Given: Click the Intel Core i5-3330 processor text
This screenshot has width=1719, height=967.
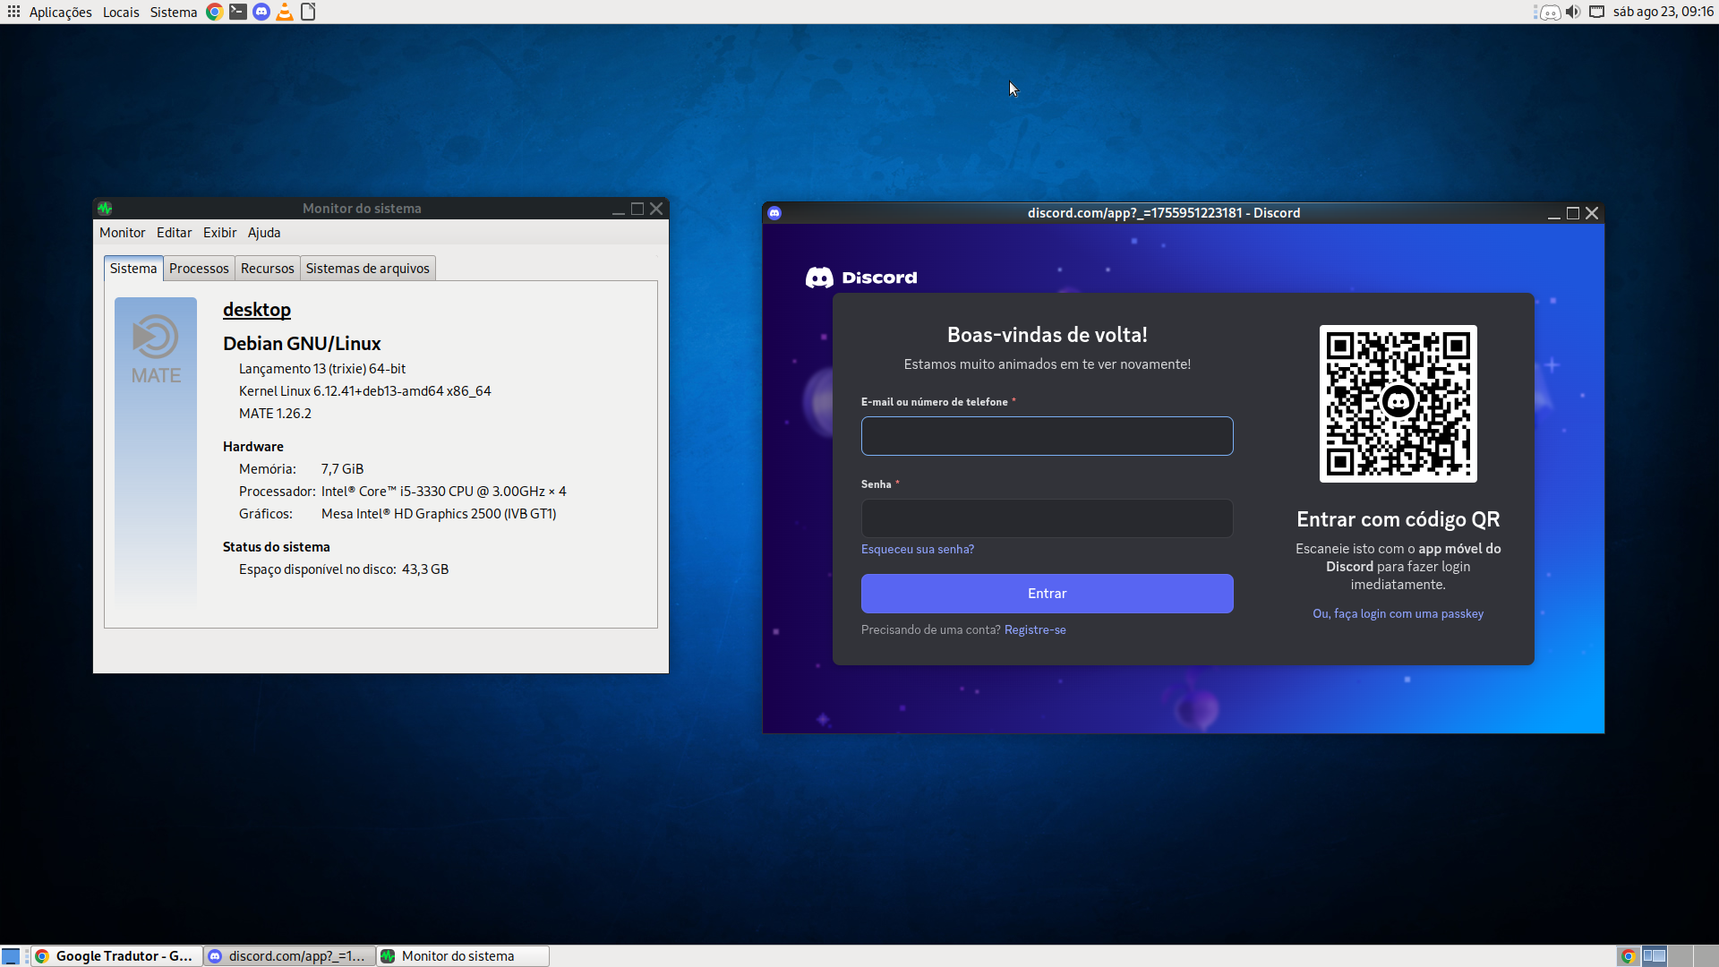Looking at the screenshot, I should click(443, 492).
